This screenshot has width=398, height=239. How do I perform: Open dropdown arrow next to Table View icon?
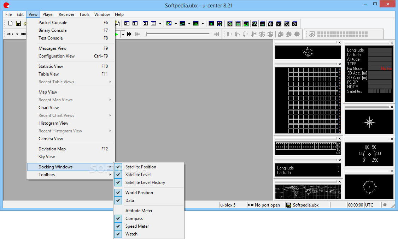point(160,24)
